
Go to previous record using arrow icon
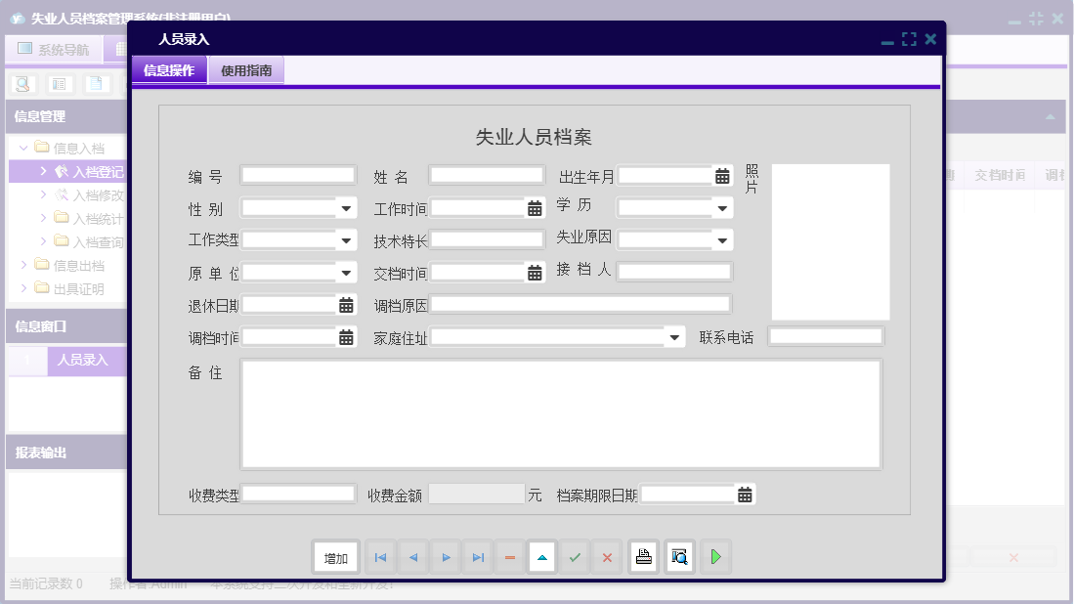412,557
